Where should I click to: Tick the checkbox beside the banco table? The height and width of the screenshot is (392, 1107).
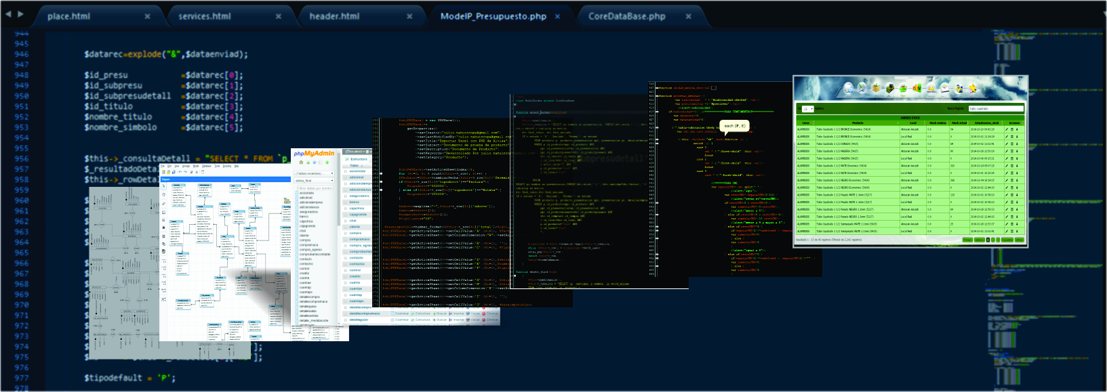click(x=346, y=202)
